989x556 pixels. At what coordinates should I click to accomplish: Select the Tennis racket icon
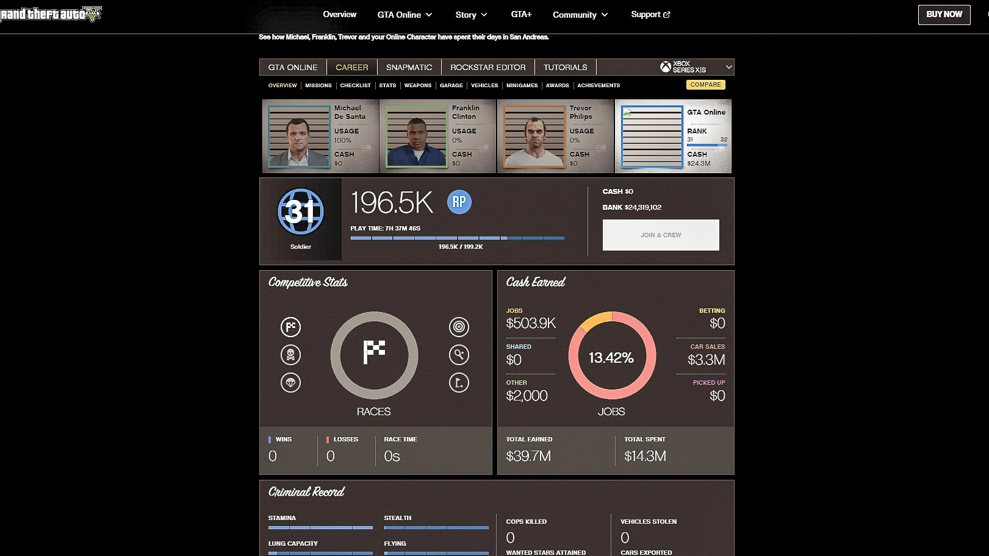[459, 354]
